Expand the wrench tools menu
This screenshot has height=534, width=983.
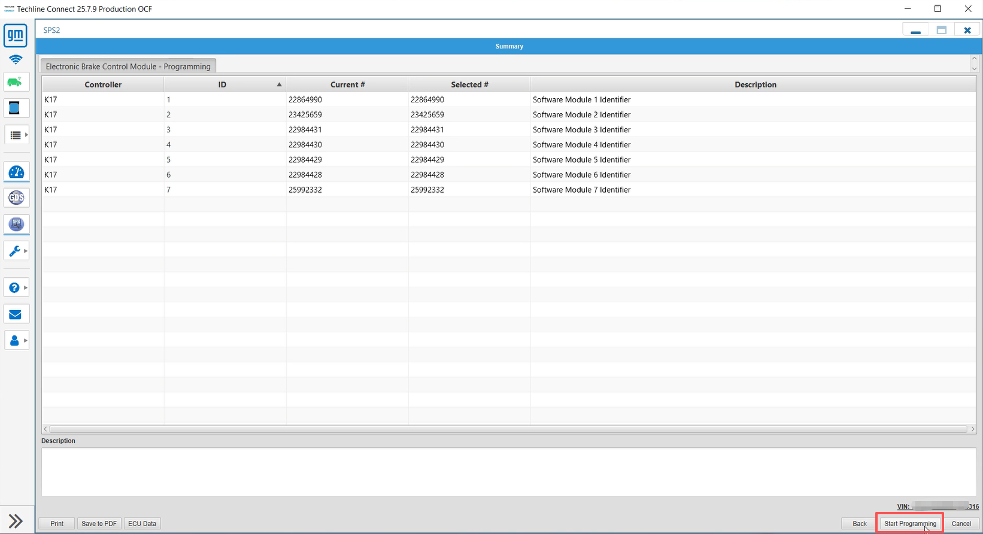(16, 251)
